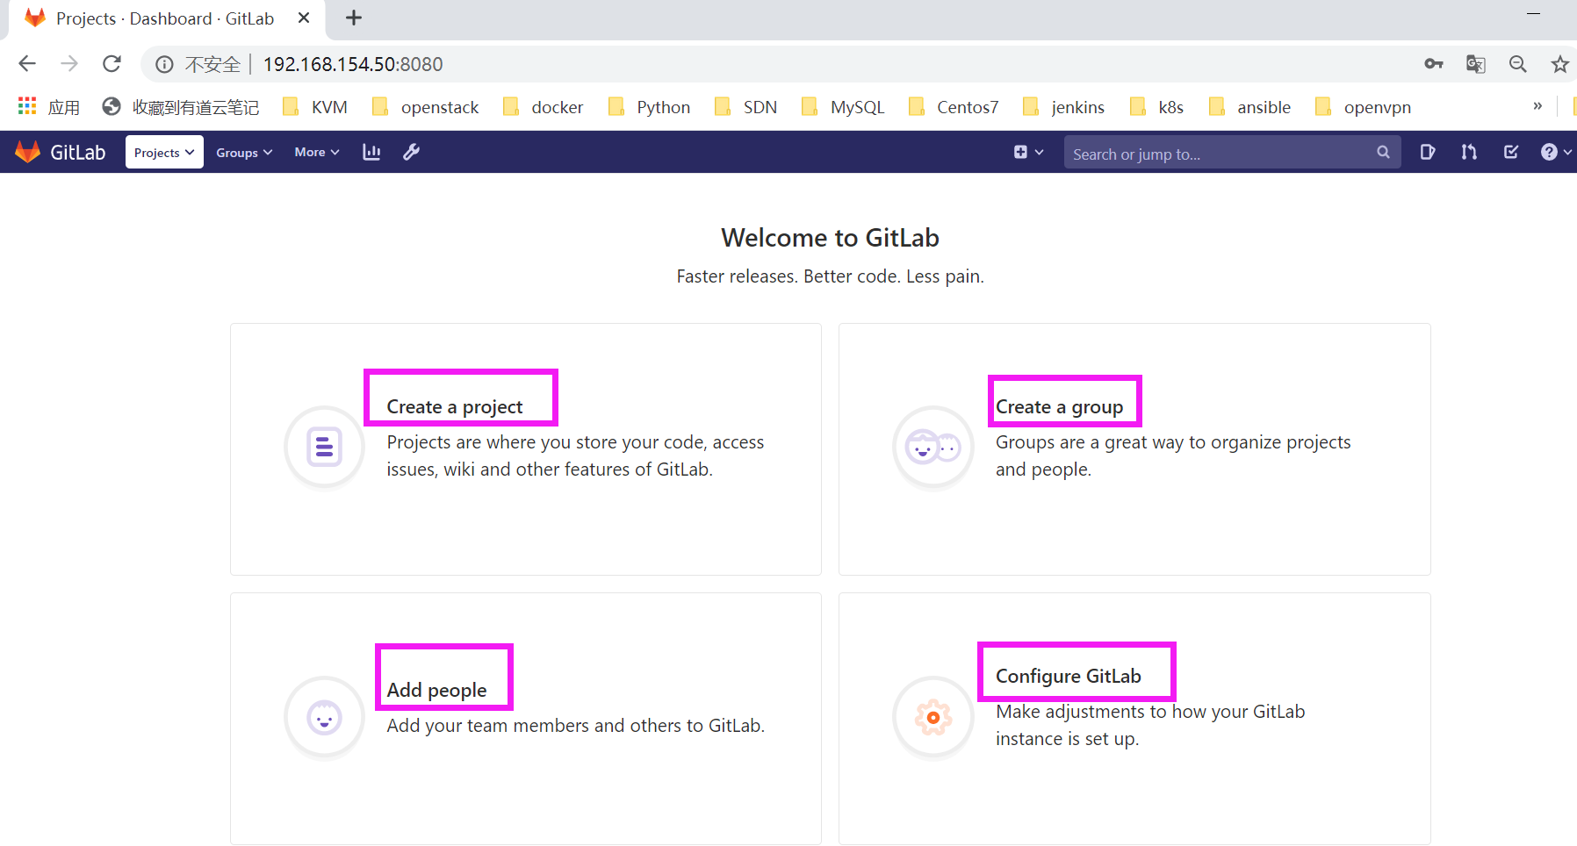Click the Faster releases tagline

point(830,276)
